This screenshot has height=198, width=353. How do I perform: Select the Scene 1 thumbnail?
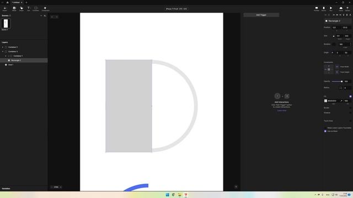coord(6,23)
